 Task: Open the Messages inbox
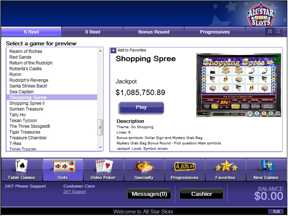click(x=149, y=194)
